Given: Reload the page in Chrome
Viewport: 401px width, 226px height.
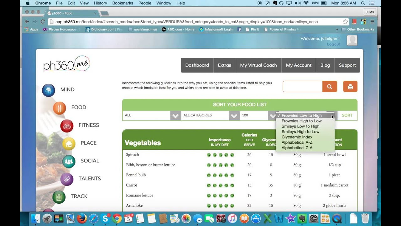Looking at the screenshot, I should point(43,22).
